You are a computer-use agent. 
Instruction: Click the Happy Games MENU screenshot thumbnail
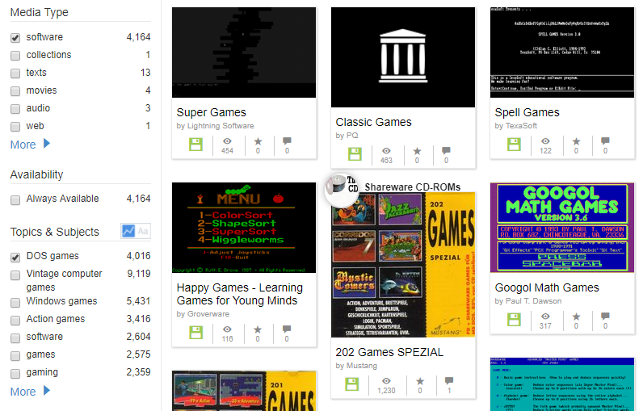244,228
